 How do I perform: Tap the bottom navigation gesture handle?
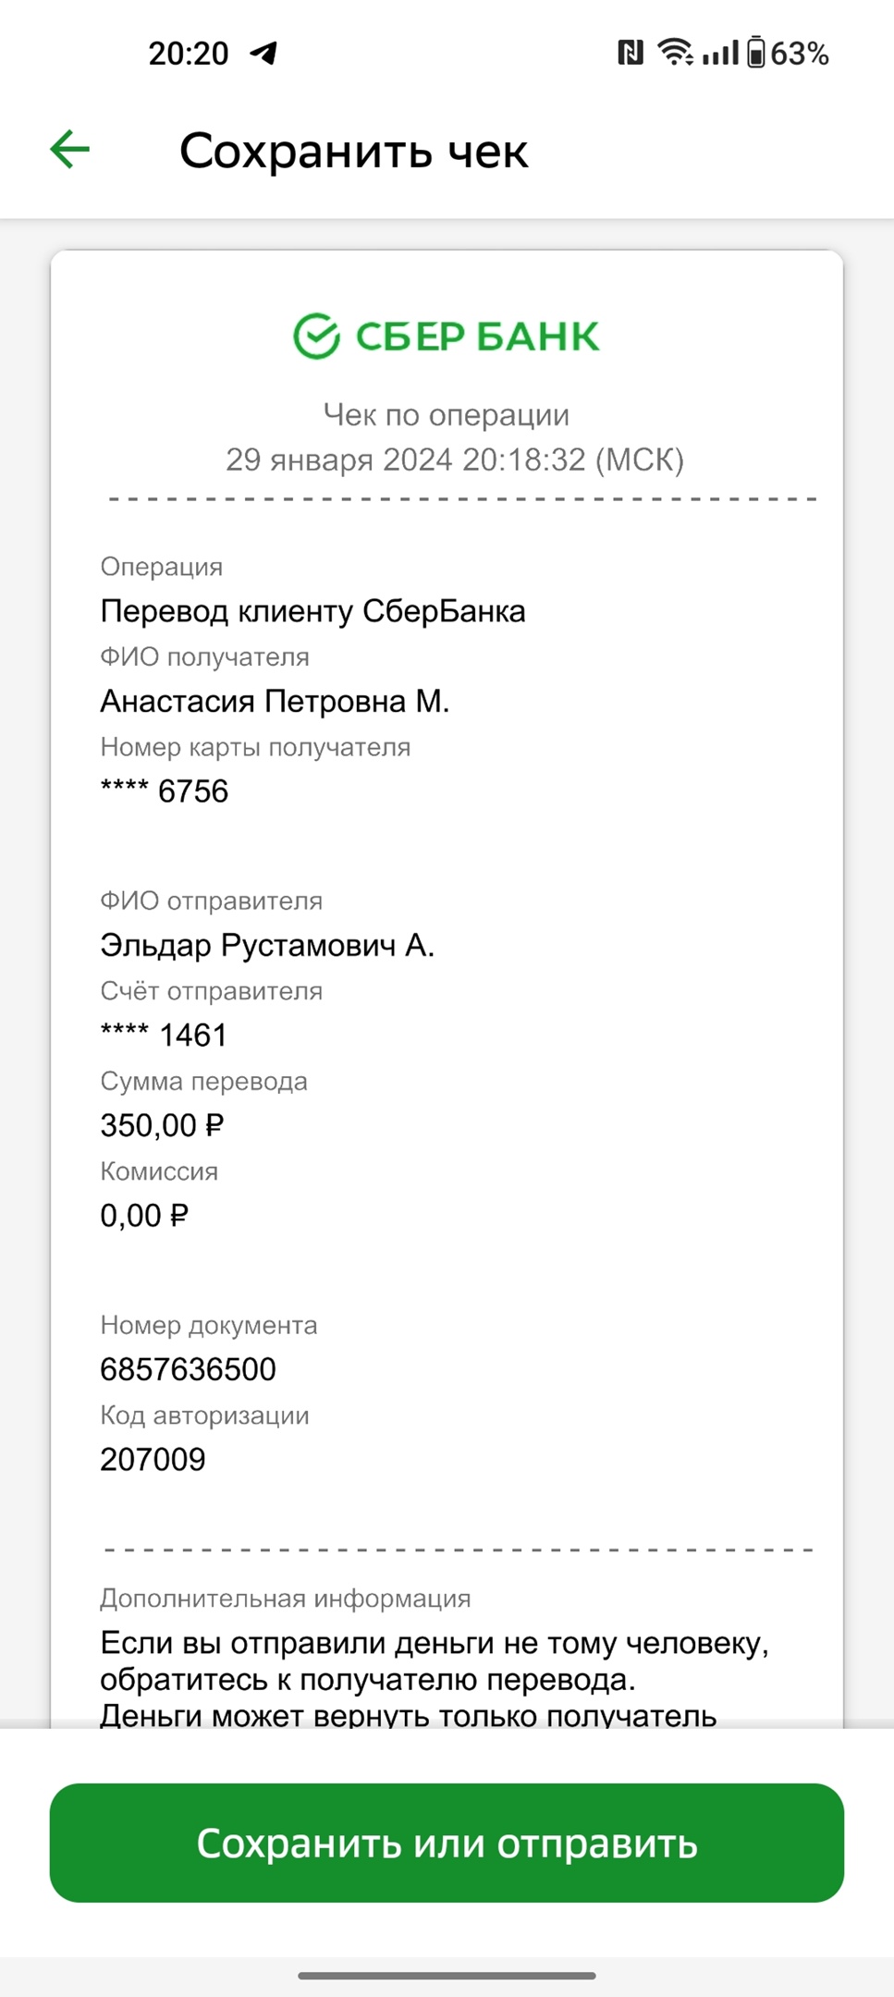[x=447, y=1976]
